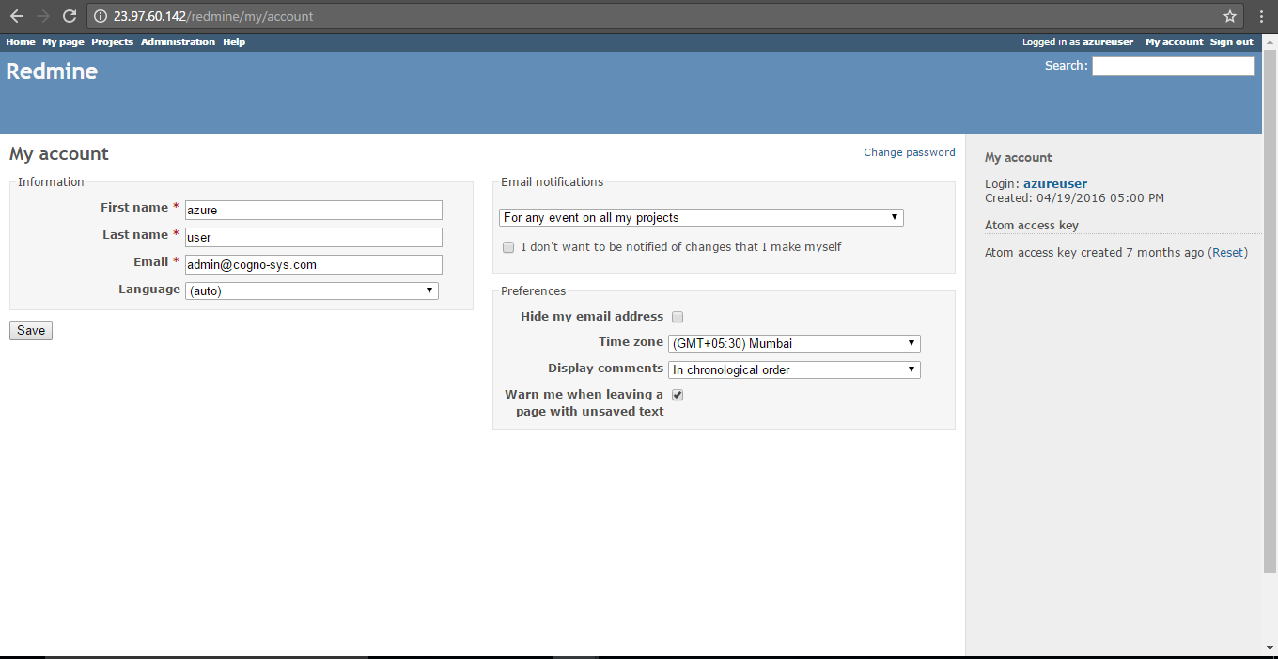Click site info icon in address bar
This screenshot has width=1278, height=659.
[x=101, y=16]
